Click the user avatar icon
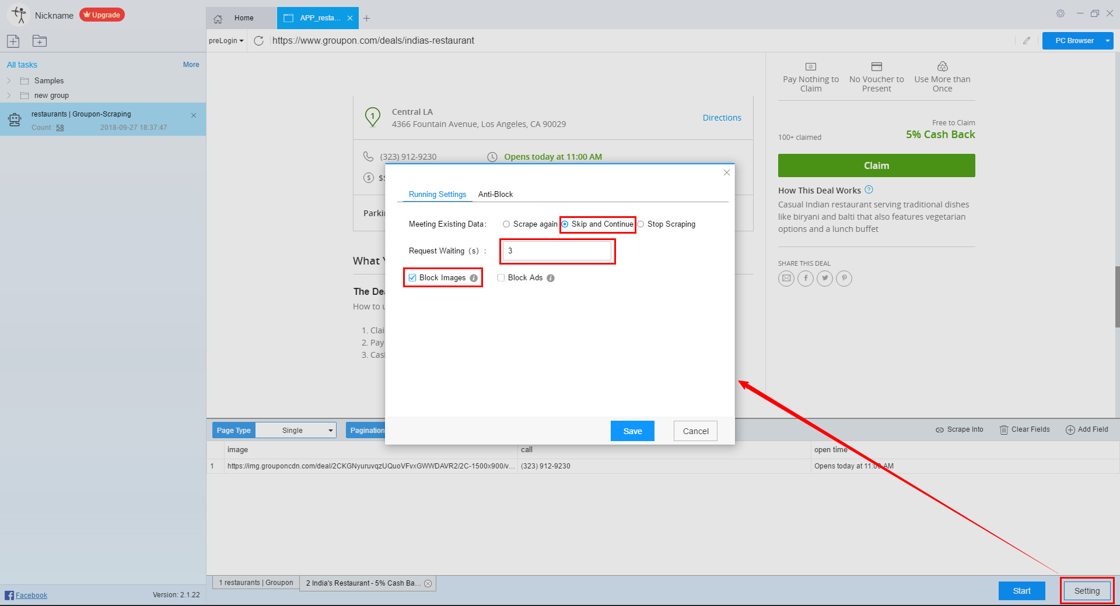 (x=19, y=15)
